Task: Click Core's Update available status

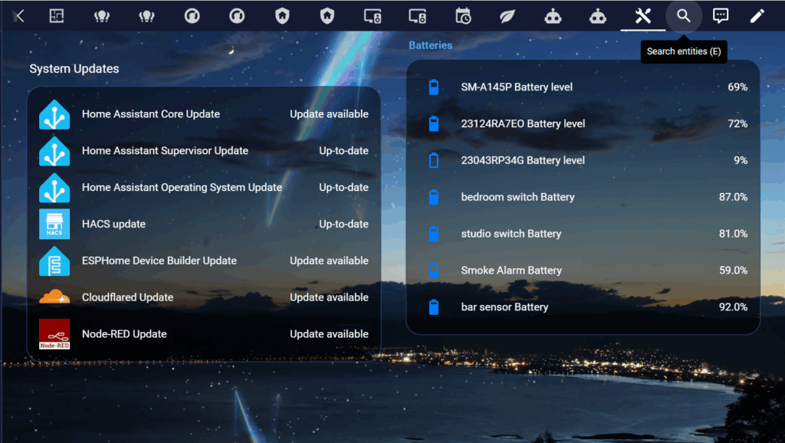Action: pyautogui.click(x=329, y=114)
